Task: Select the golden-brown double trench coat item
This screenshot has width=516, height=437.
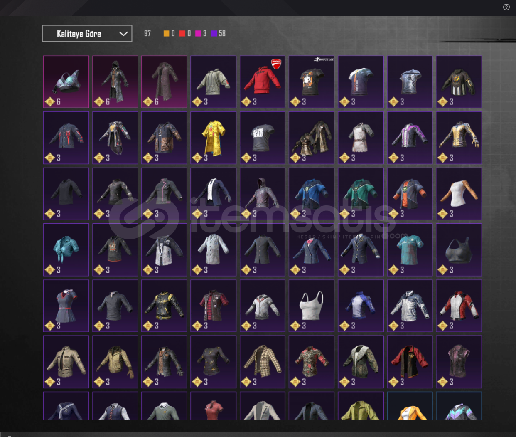Action: (312, 138)
